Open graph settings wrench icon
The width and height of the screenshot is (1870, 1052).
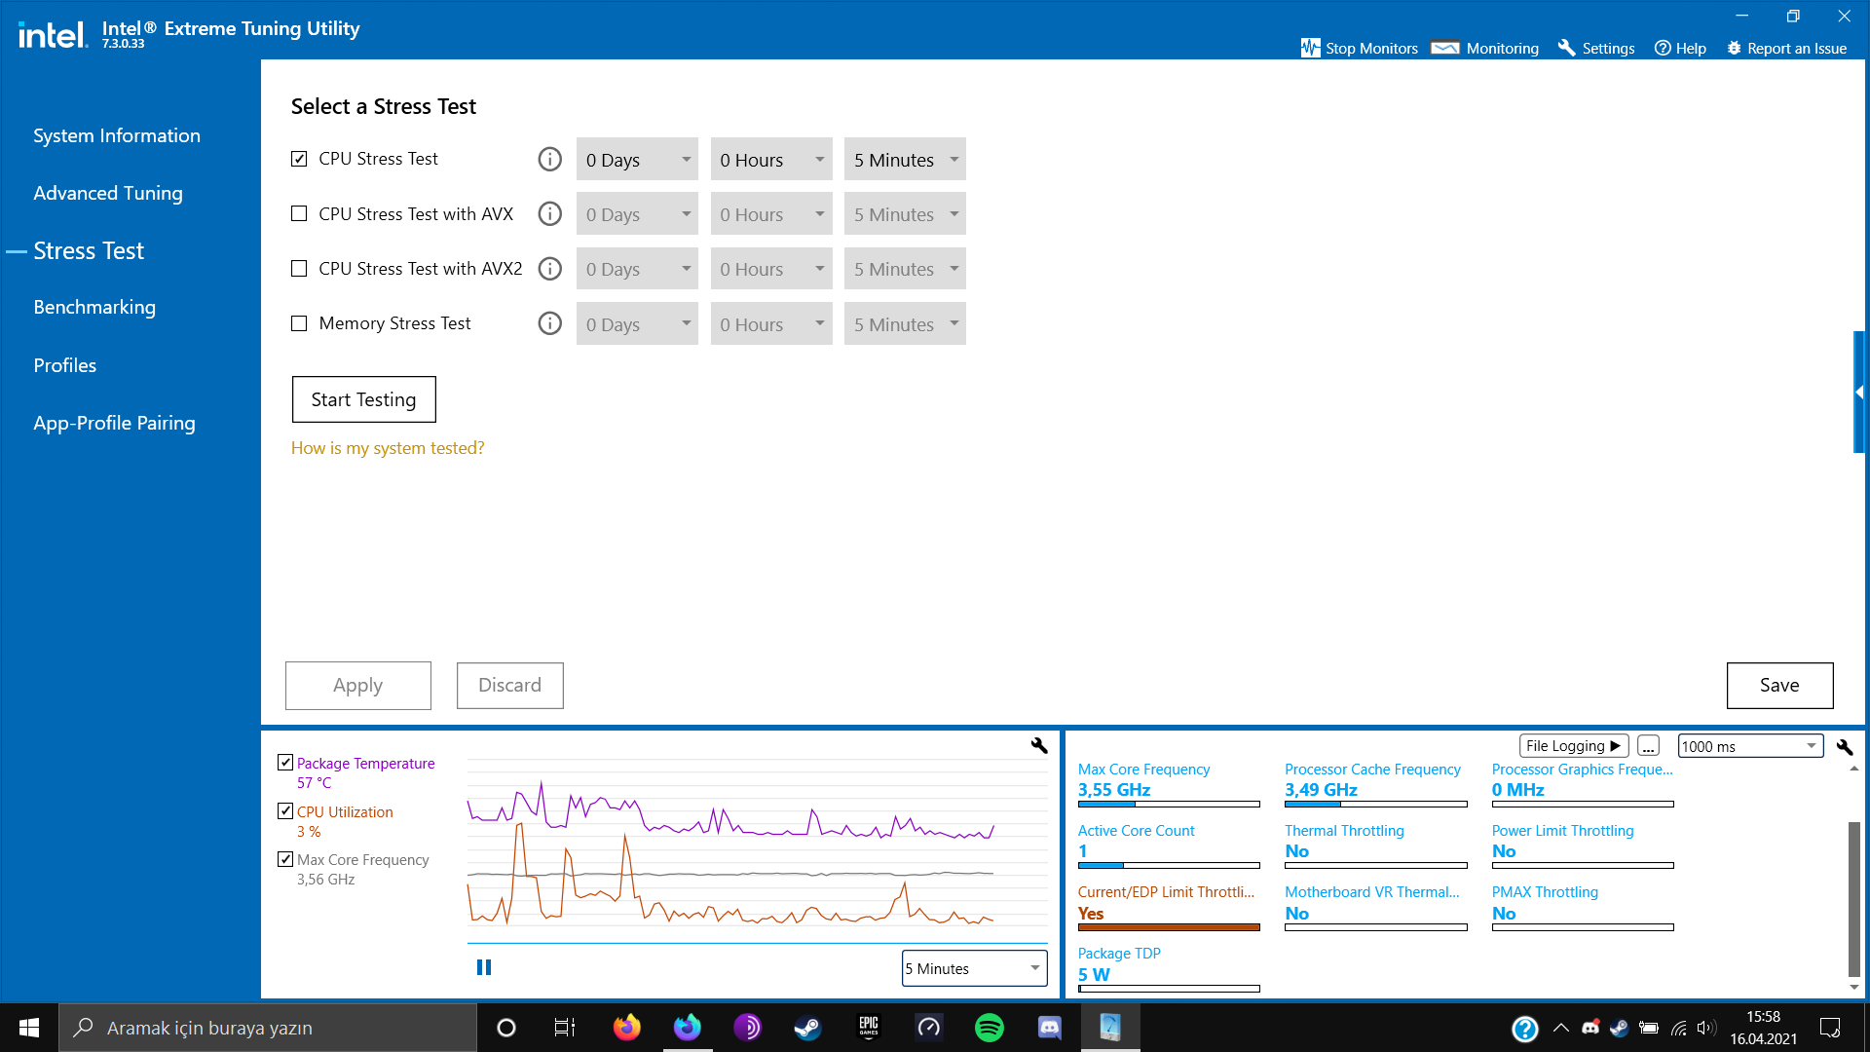click(x=1039, y=745)
